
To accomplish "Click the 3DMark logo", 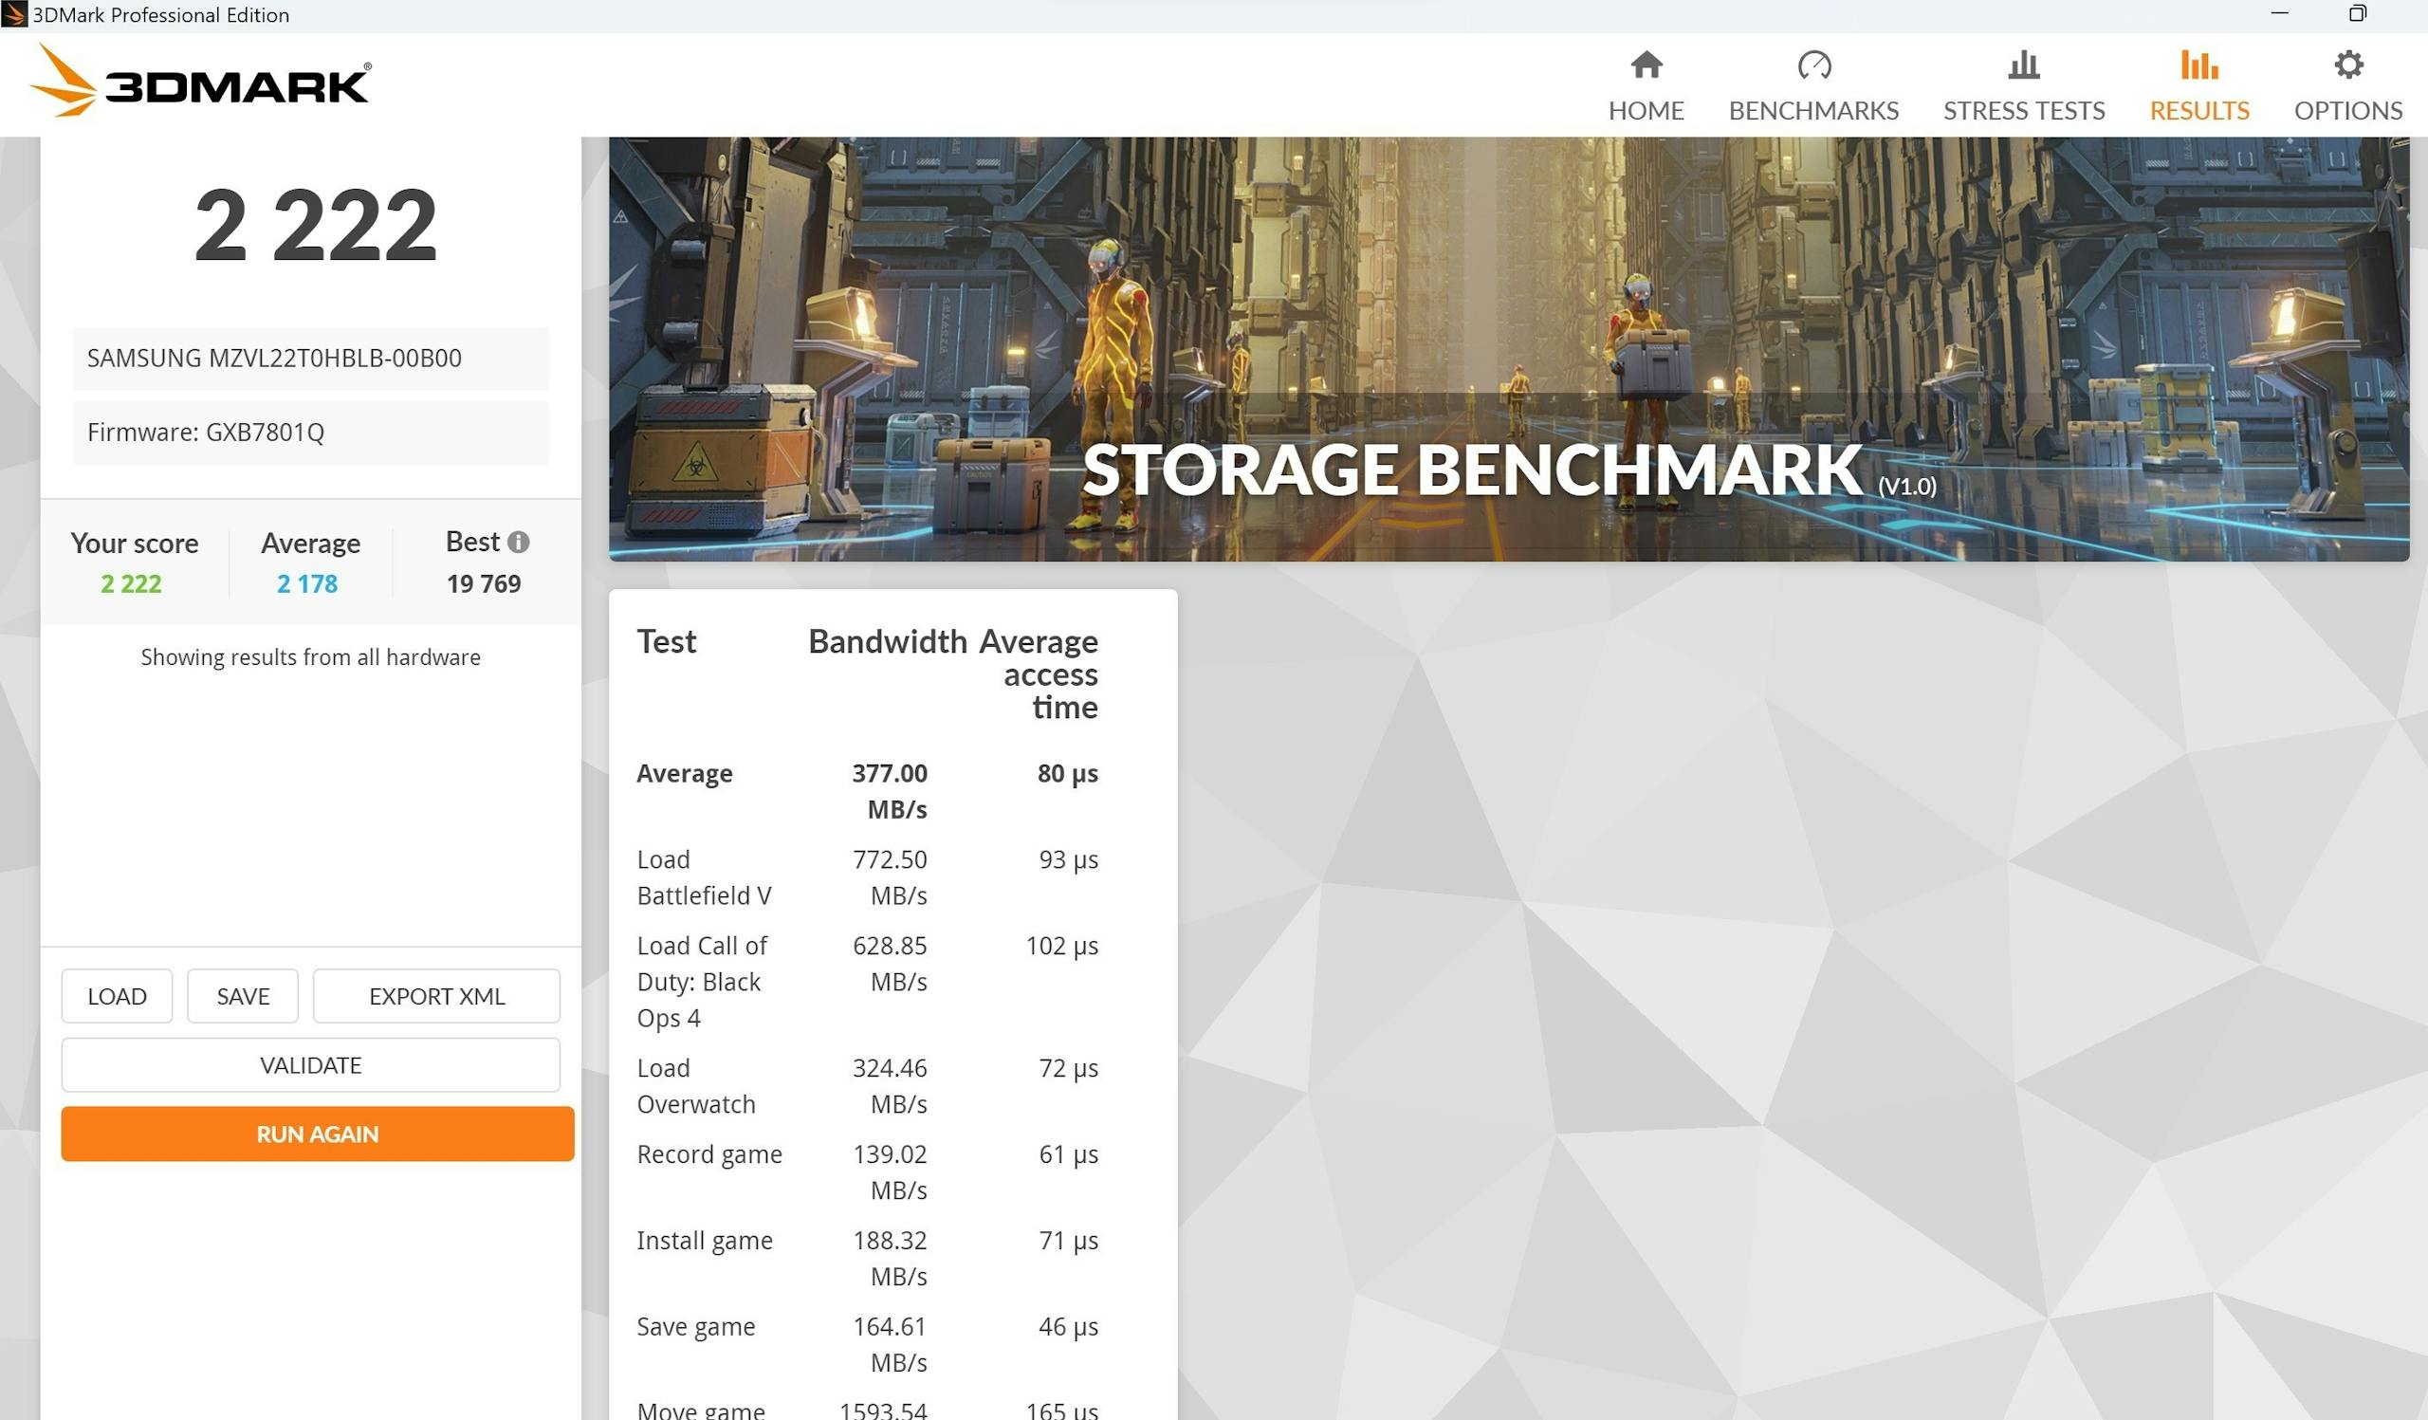I will 200,83.
